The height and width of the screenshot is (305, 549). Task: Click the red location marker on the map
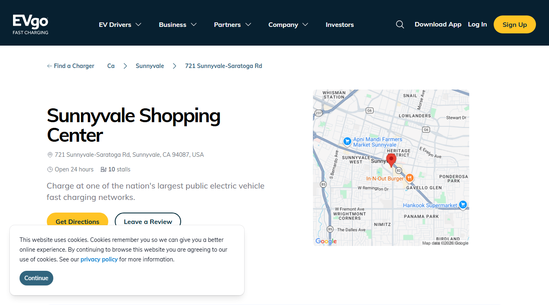point(391,160)
